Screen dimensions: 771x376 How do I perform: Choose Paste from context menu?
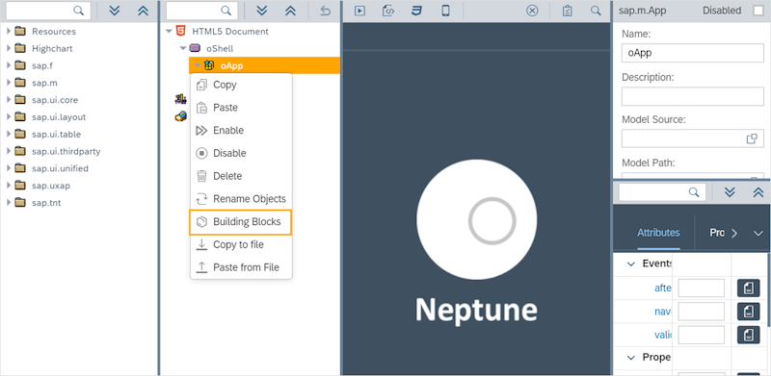(x=242, y=108)
